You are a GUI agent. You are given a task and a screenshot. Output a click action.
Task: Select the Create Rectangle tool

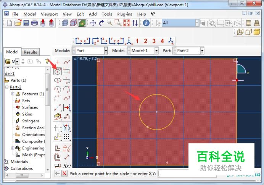click(67, 71)
